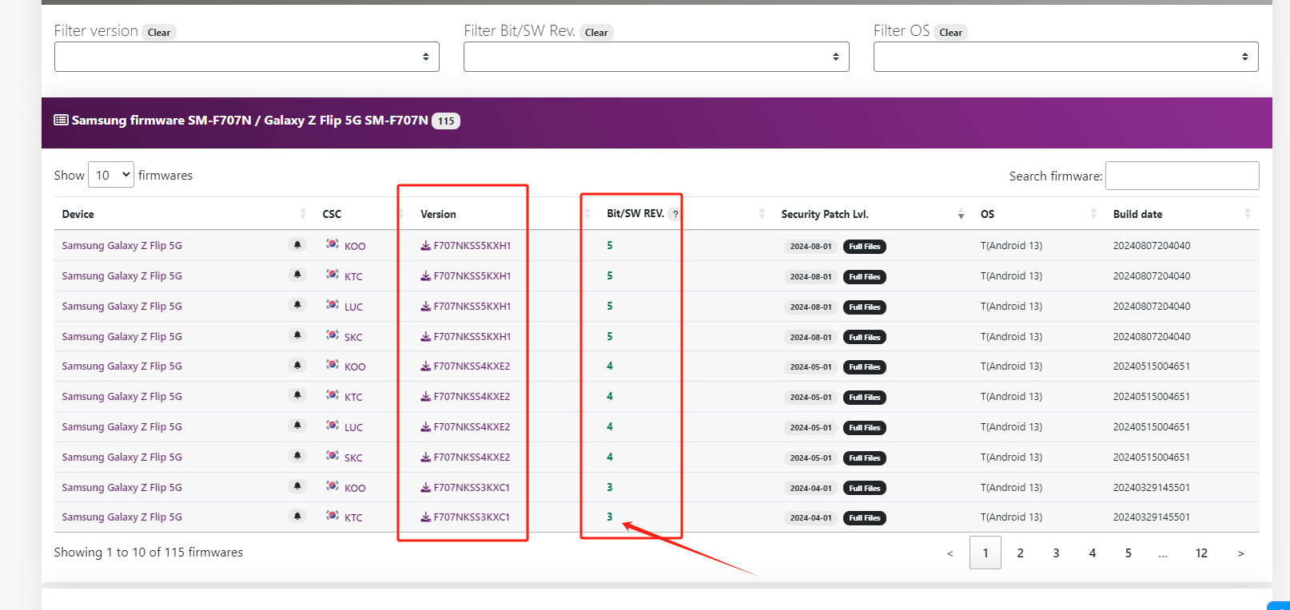Click the list icon in the purple firmware header
The image size is (1290, 610).
click(x=61, y=120)
